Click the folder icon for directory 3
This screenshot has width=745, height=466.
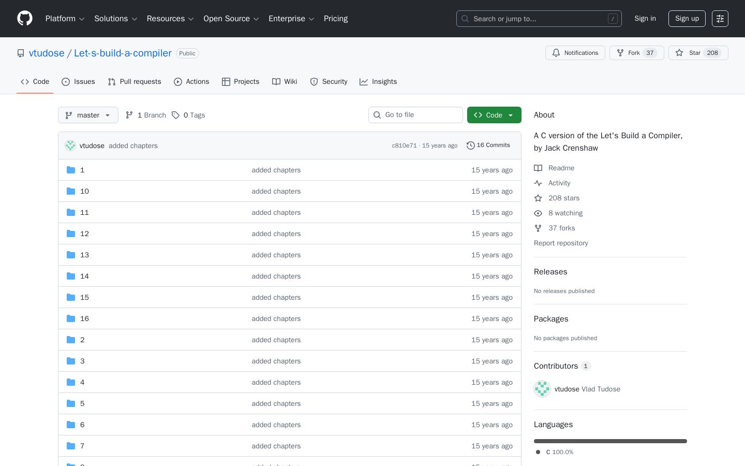(x=71, y=361)
